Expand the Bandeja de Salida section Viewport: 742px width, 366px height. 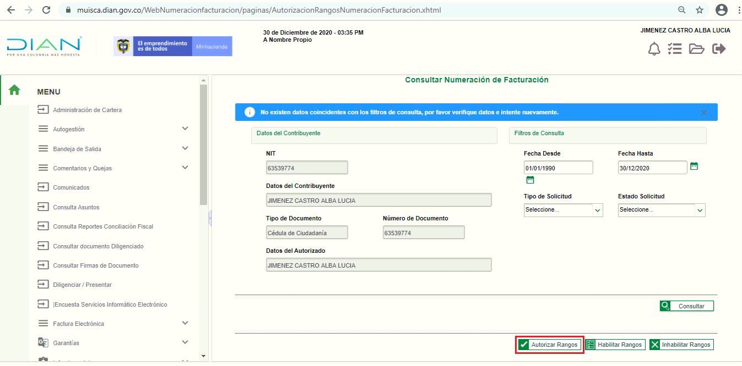185,148
